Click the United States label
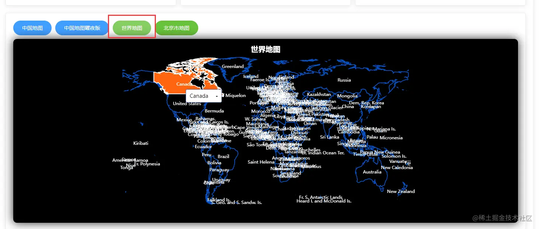This screenshot has height=229, width=539. pos(187,104)
